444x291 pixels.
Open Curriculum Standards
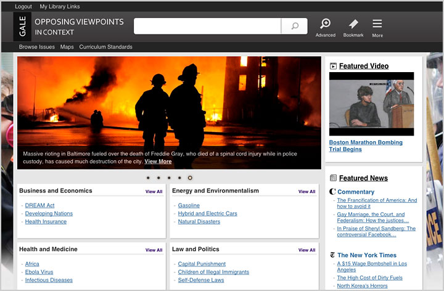[x=105, y=47]
